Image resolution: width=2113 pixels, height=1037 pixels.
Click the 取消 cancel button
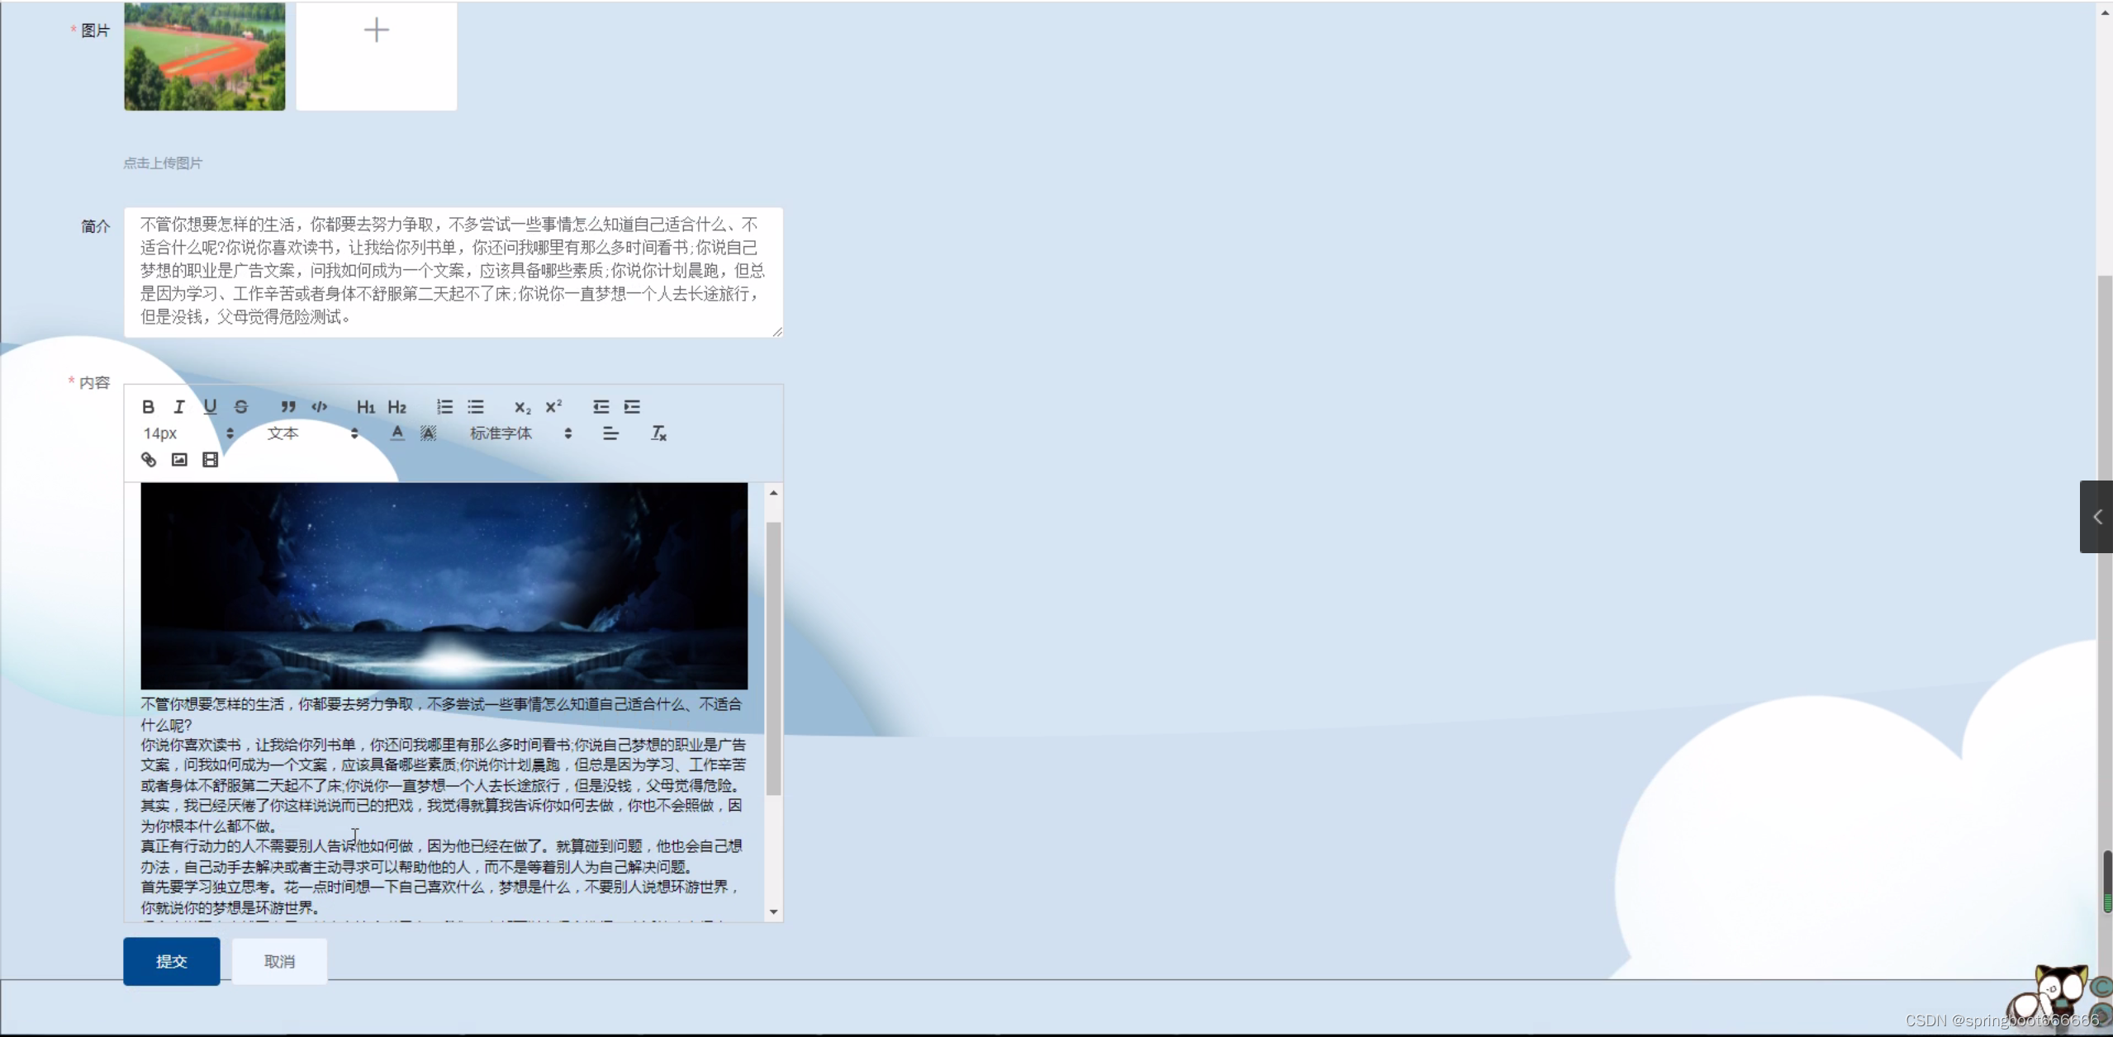pos(279,961)
